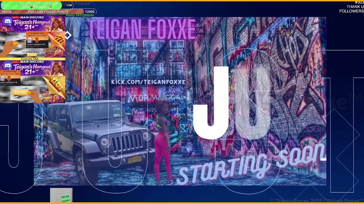This screenshot has width=364, height=204.
Task: Click the yellow CLICK HERE button
Action: (x=20, y=92)
